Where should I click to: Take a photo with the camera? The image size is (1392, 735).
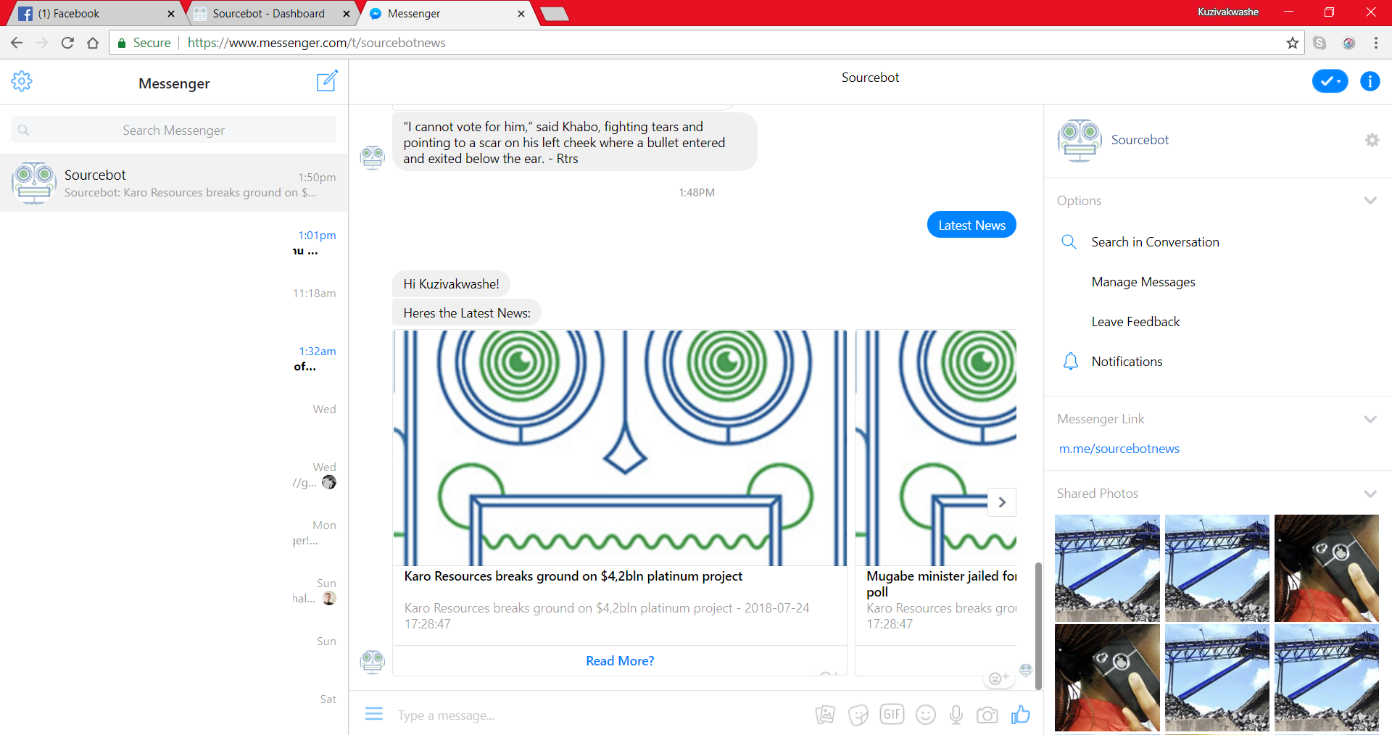(987, 715)
